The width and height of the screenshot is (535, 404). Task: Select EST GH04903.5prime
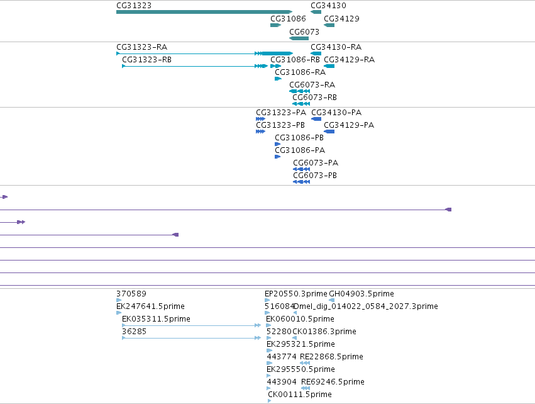pyautogui.click(x=361, y=294)
